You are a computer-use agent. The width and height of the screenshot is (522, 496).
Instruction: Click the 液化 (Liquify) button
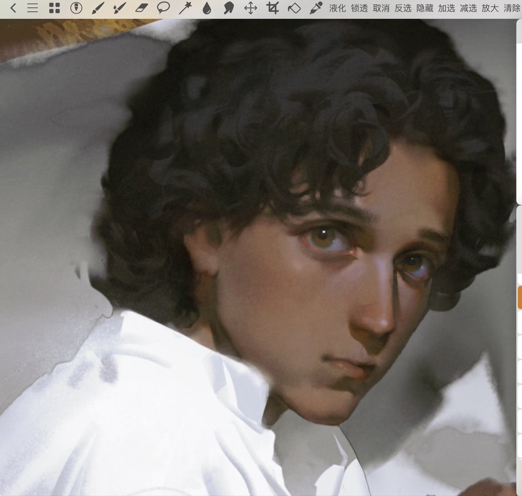pyautogui.click(x=338, y=8)
